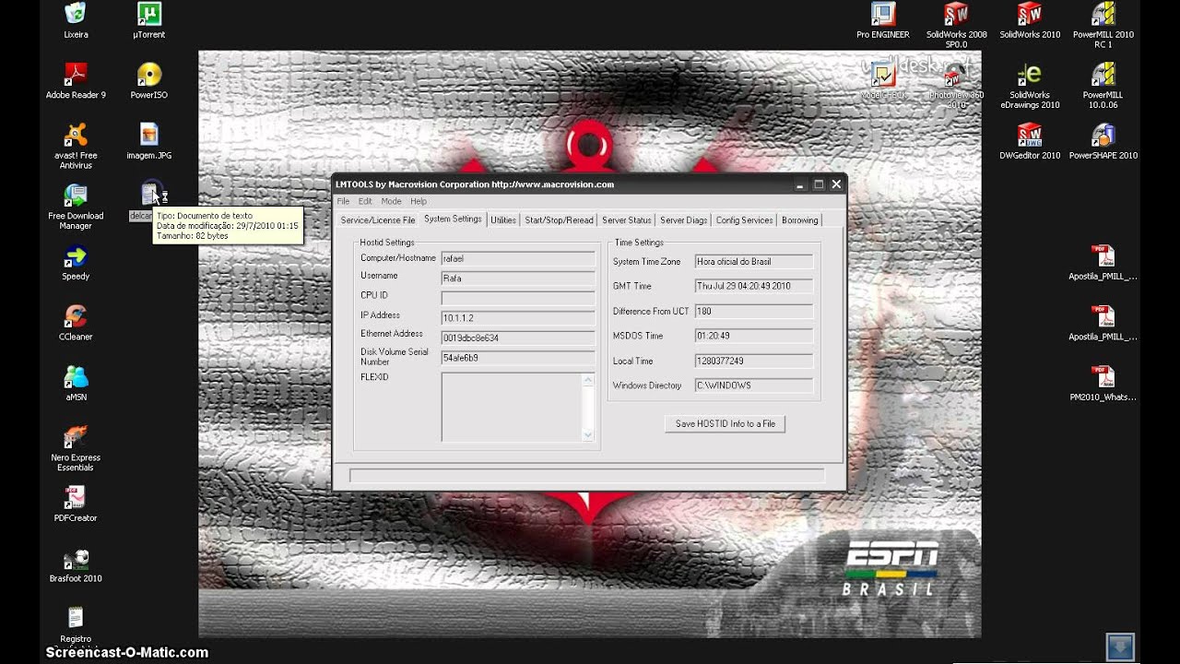
Task: Select the PowerMILL 10.0.06 icon
Action: 1103,74
